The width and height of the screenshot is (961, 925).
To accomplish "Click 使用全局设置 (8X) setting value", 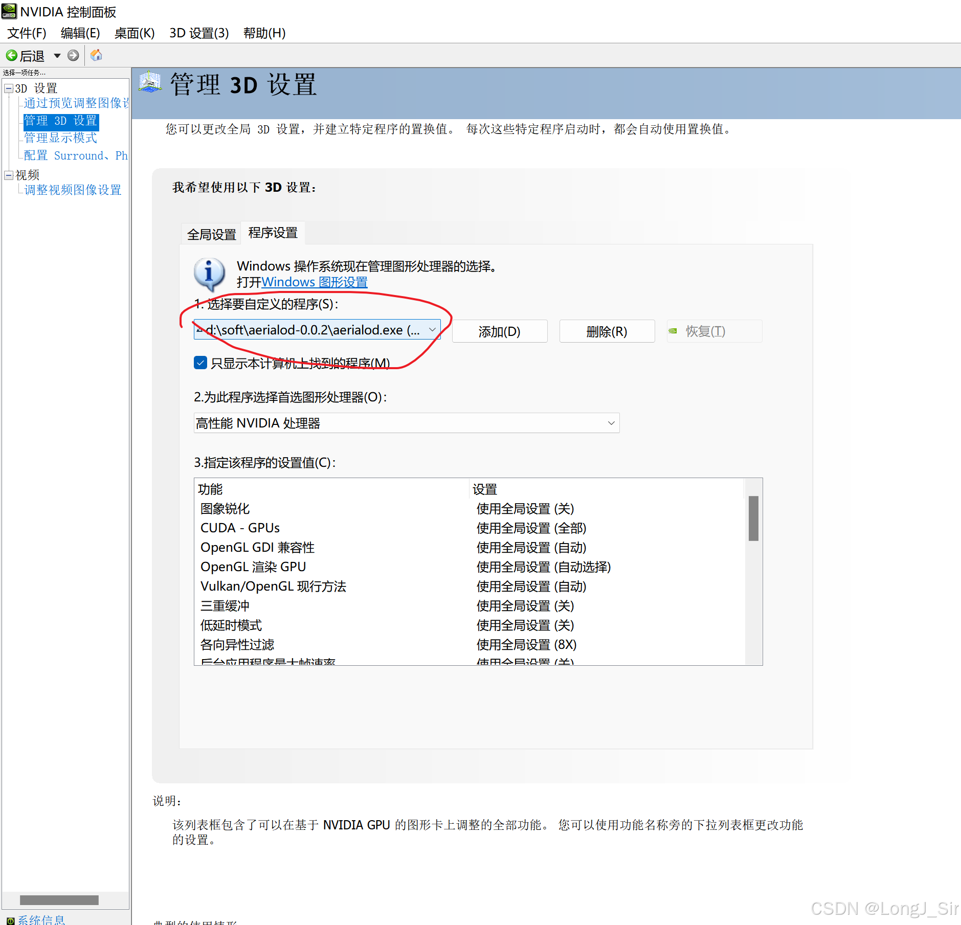I will click(527, 645).
